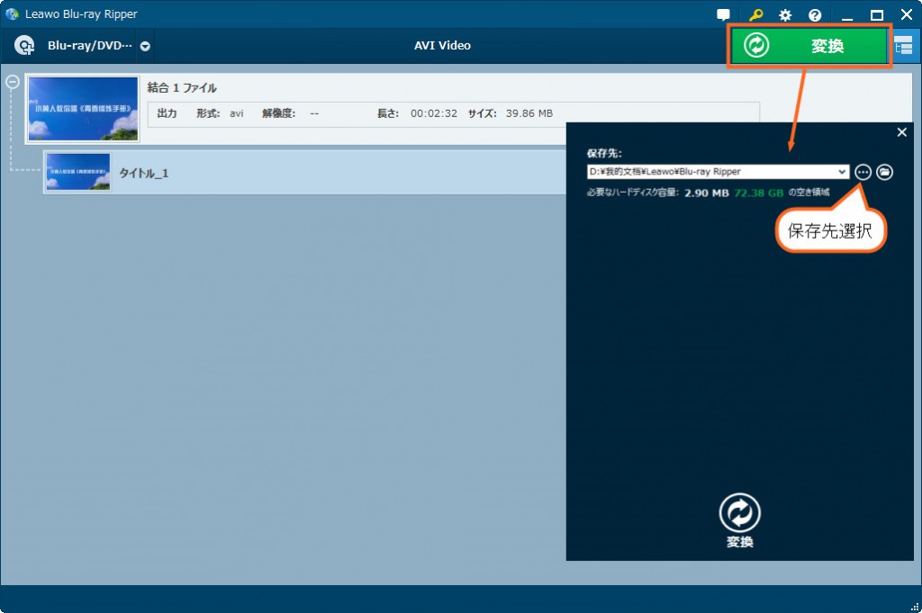
Task: Select the タイトル_1 thumbnail
Action: click(77, 172)
